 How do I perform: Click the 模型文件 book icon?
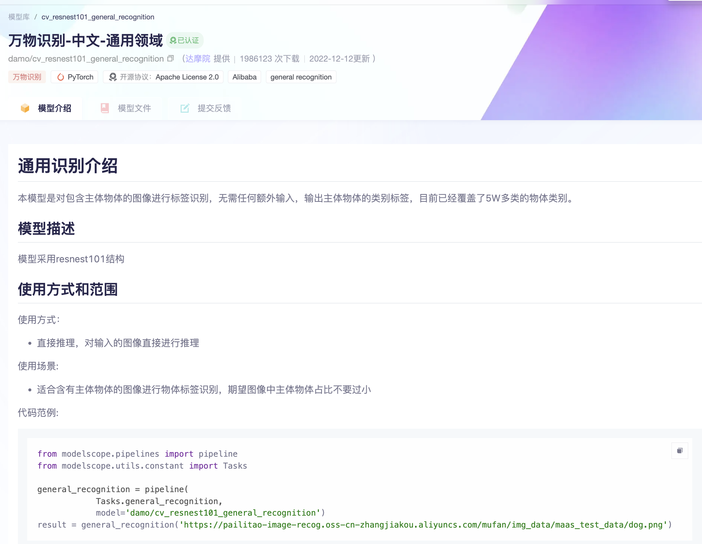[105, 108]
